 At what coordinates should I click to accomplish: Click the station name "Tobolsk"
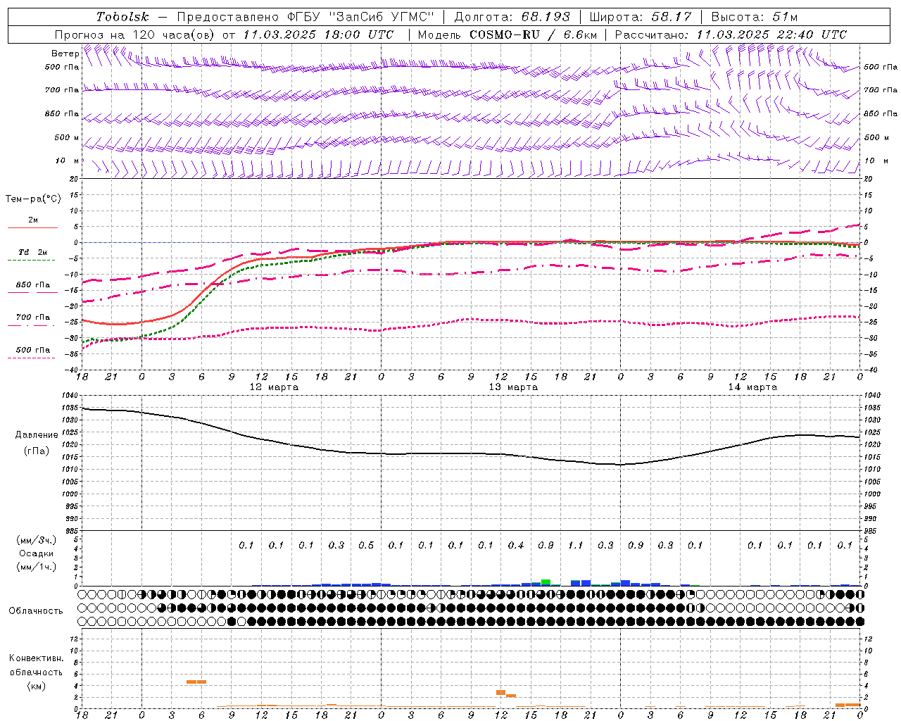[123, 17]
